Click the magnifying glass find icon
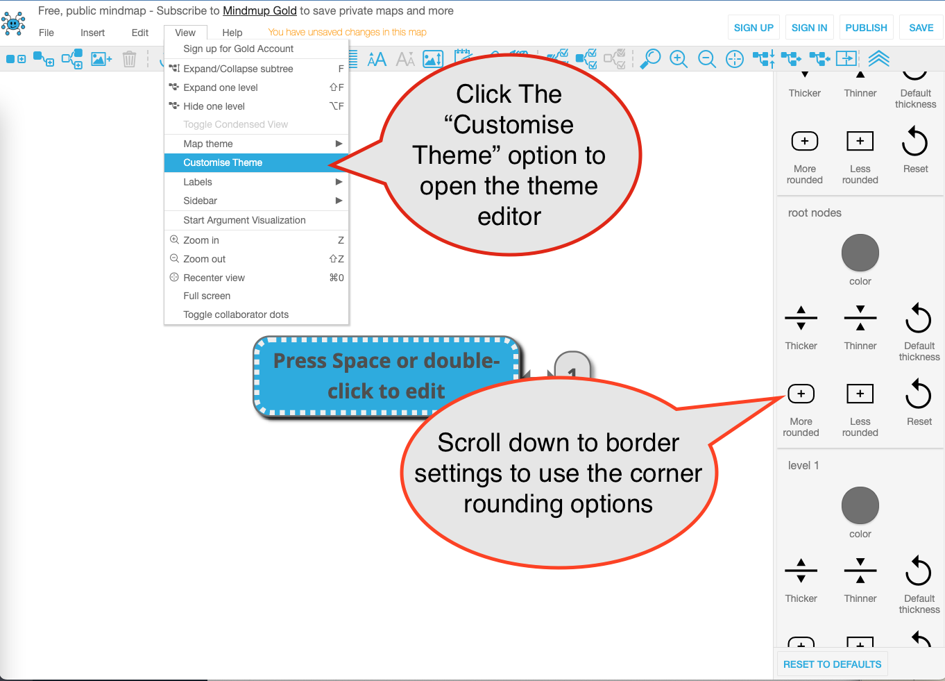This screenshot has width=945, height=681. (650, 59)
